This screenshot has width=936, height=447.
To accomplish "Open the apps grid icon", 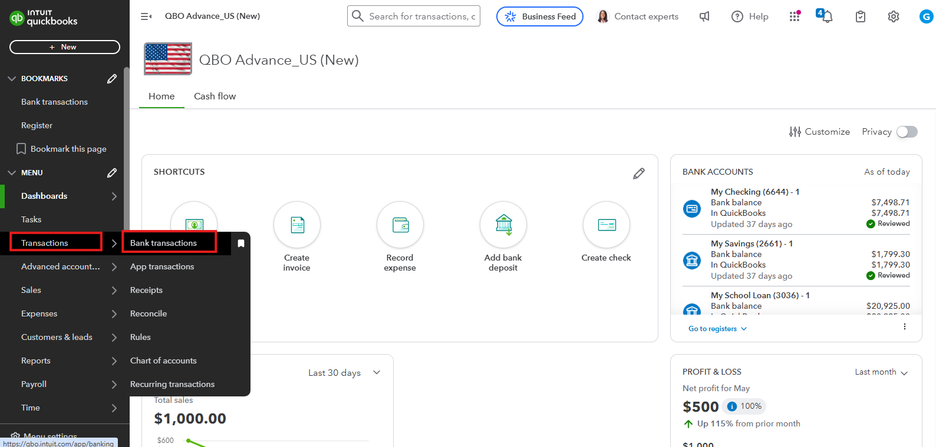I will 795,16.
